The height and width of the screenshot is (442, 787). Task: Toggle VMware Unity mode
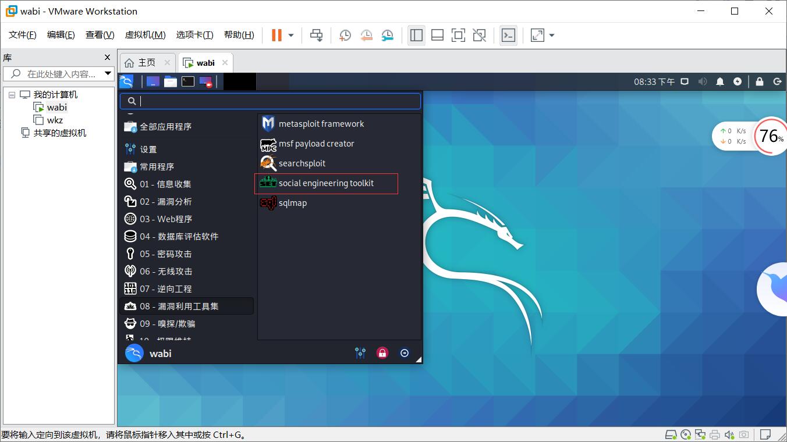(479, 35)
